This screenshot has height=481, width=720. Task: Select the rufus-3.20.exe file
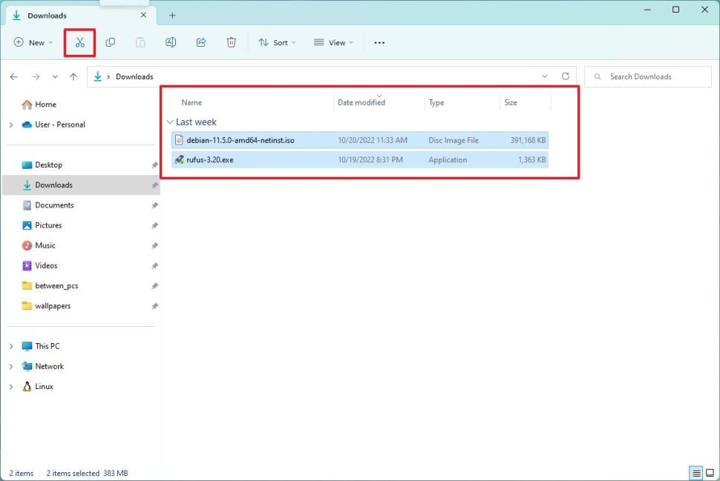coord(210,159)
